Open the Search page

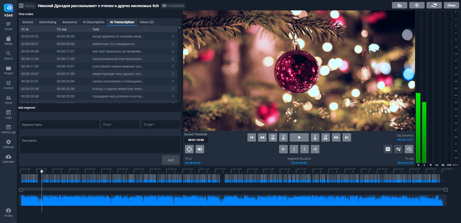(8, 56)
